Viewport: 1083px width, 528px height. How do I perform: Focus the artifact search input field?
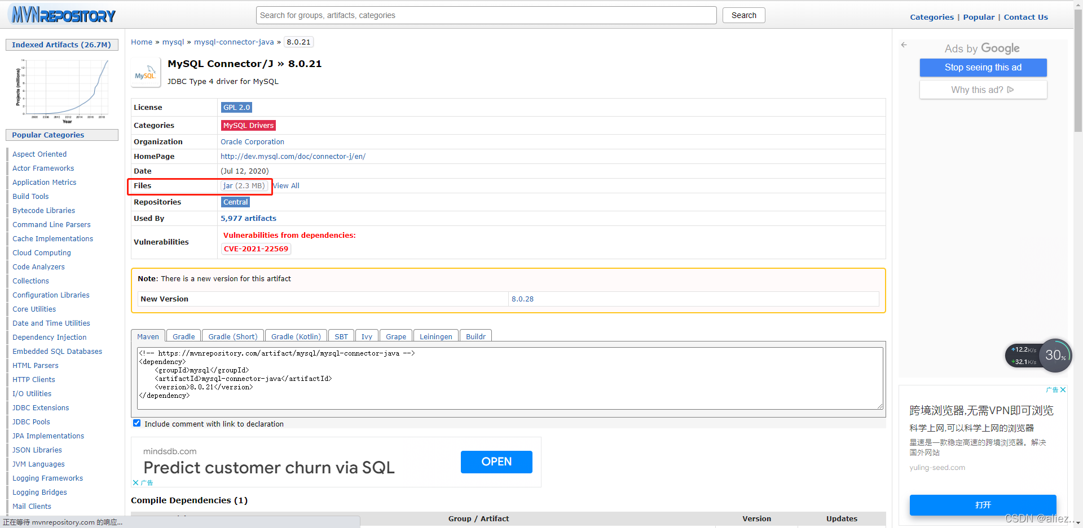(x=486, y=15)
